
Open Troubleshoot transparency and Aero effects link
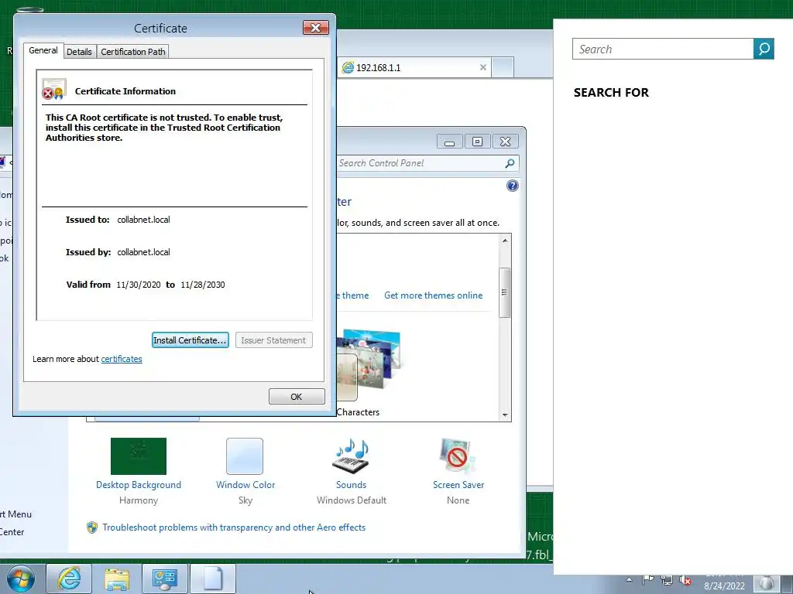tap(234, 527)
